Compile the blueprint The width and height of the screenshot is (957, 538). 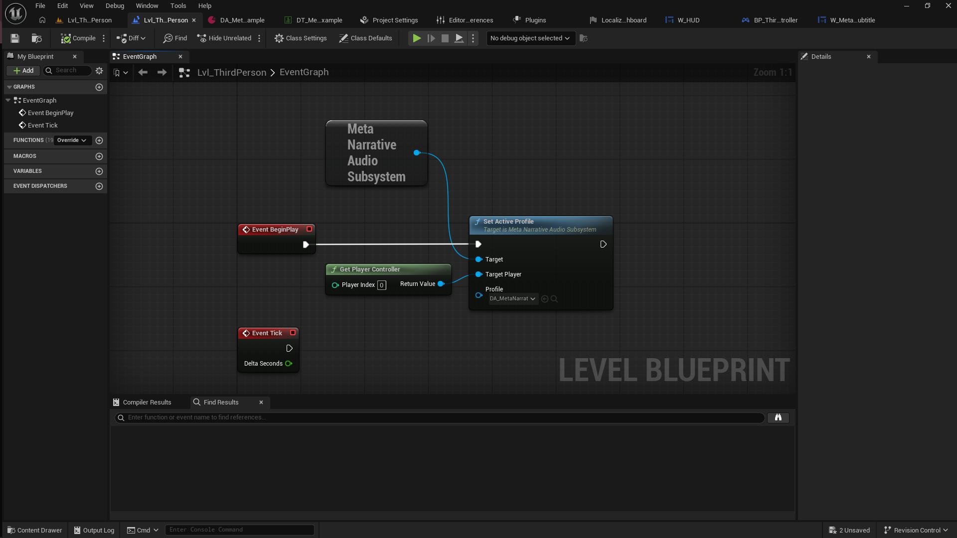coord(77,38)
